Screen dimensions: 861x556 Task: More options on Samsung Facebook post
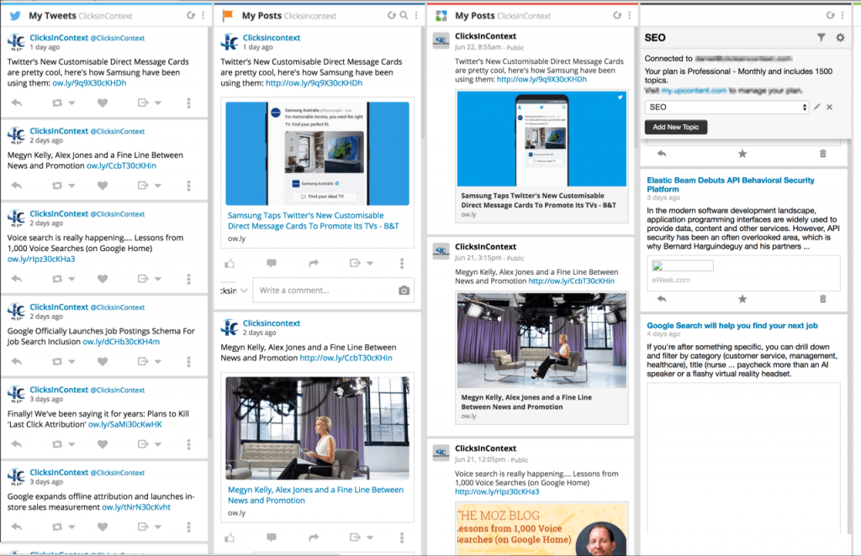point(402,263)
